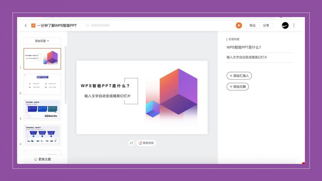Click the user profile avatar
Image resolution: width=322 pixels, height=181 pixels.
coord(285,25)
